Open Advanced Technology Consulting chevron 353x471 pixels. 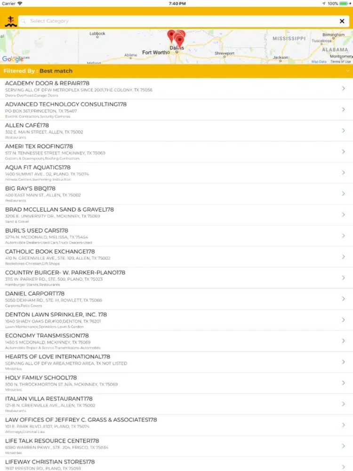click(344, 109)
